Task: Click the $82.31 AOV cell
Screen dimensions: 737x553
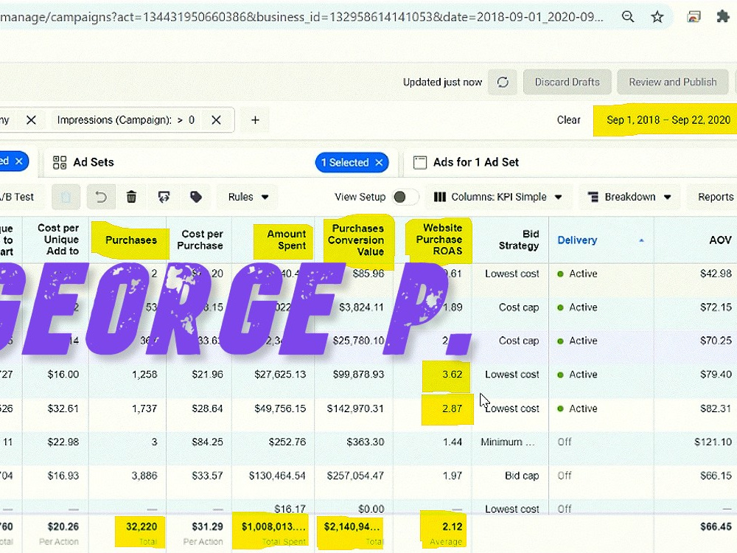Action: 716,408
